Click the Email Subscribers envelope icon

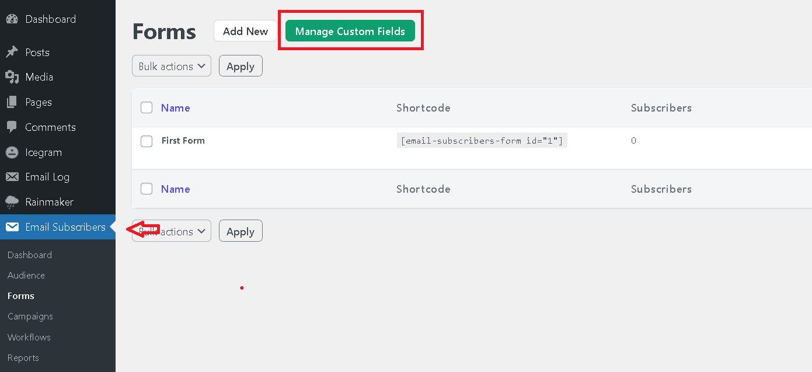click(12, 227)
